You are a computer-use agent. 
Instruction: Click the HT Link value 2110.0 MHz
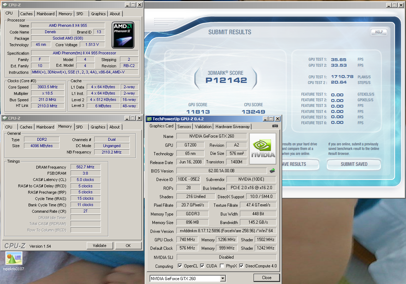pos(48,106)
